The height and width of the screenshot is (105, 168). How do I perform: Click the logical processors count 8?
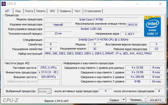click(159, 91)
